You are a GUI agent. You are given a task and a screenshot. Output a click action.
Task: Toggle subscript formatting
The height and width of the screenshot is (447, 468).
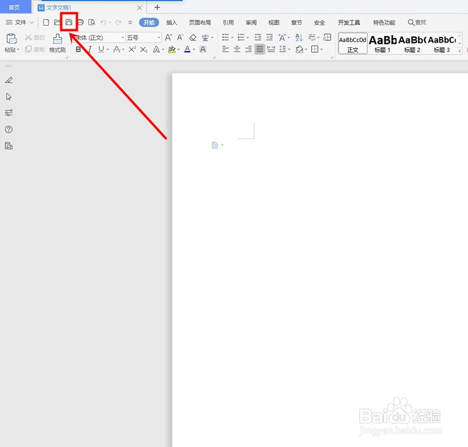point(144,49)
